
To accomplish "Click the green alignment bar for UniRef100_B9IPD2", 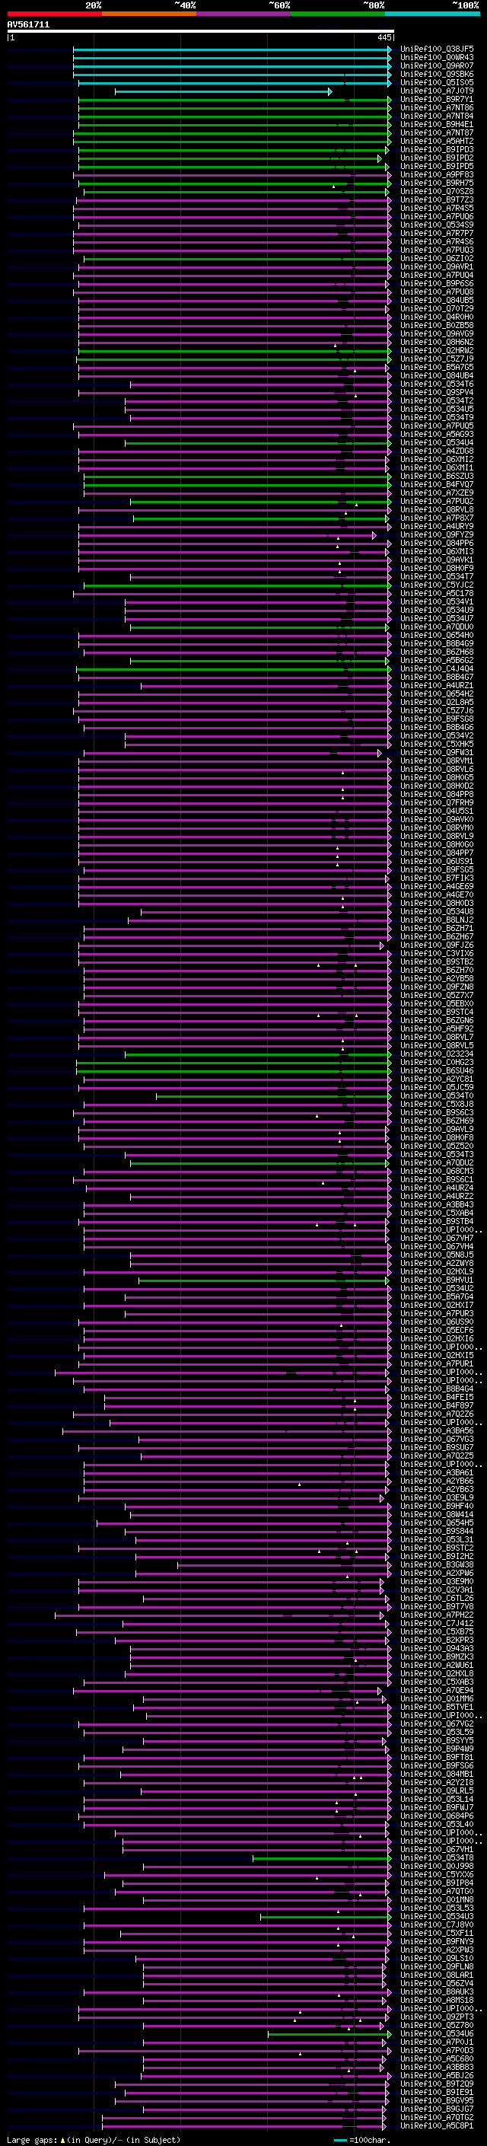I will tap(230, 158).
